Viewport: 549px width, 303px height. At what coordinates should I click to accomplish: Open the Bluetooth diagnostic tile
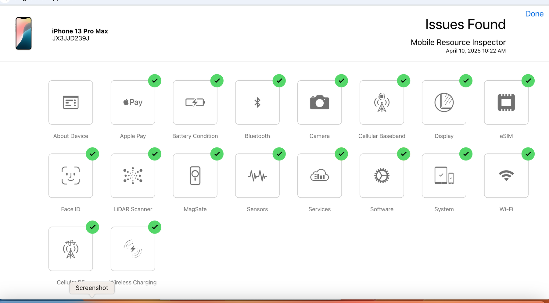[257, 102]
